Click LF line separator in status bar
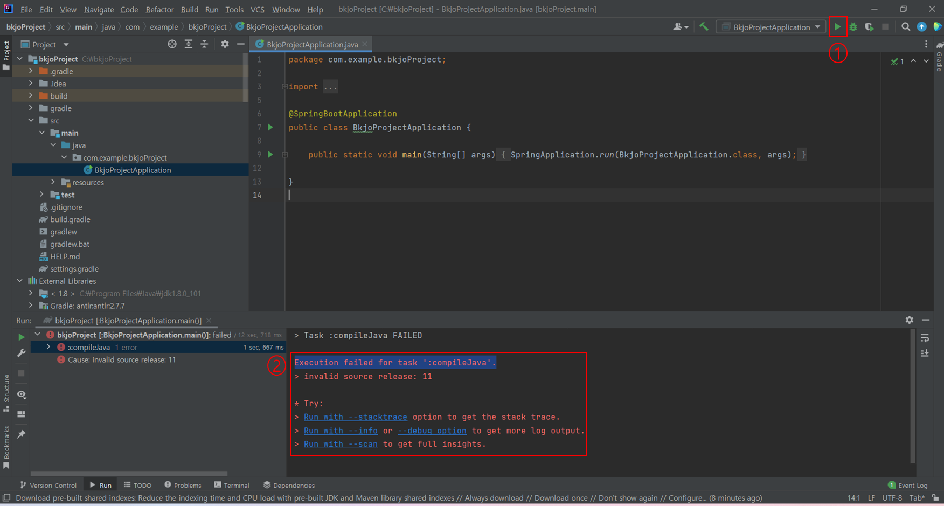 pyautogui.click(x=871, y=498)
